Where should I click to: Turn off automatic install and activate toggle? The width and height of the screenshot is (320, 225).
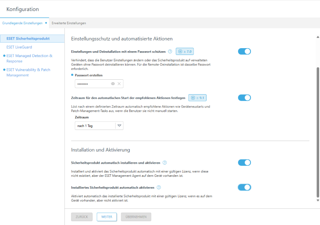click(244, 162)
